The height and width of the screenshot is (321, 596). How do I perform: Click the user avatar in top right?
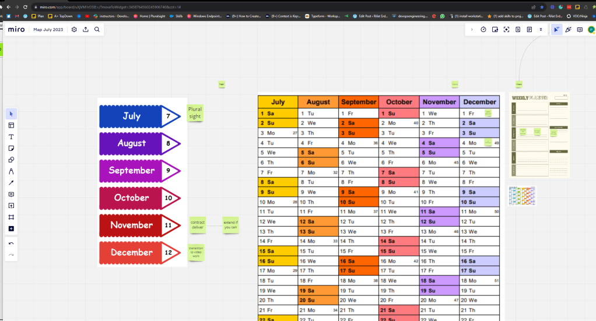click(x=591, y=29)
